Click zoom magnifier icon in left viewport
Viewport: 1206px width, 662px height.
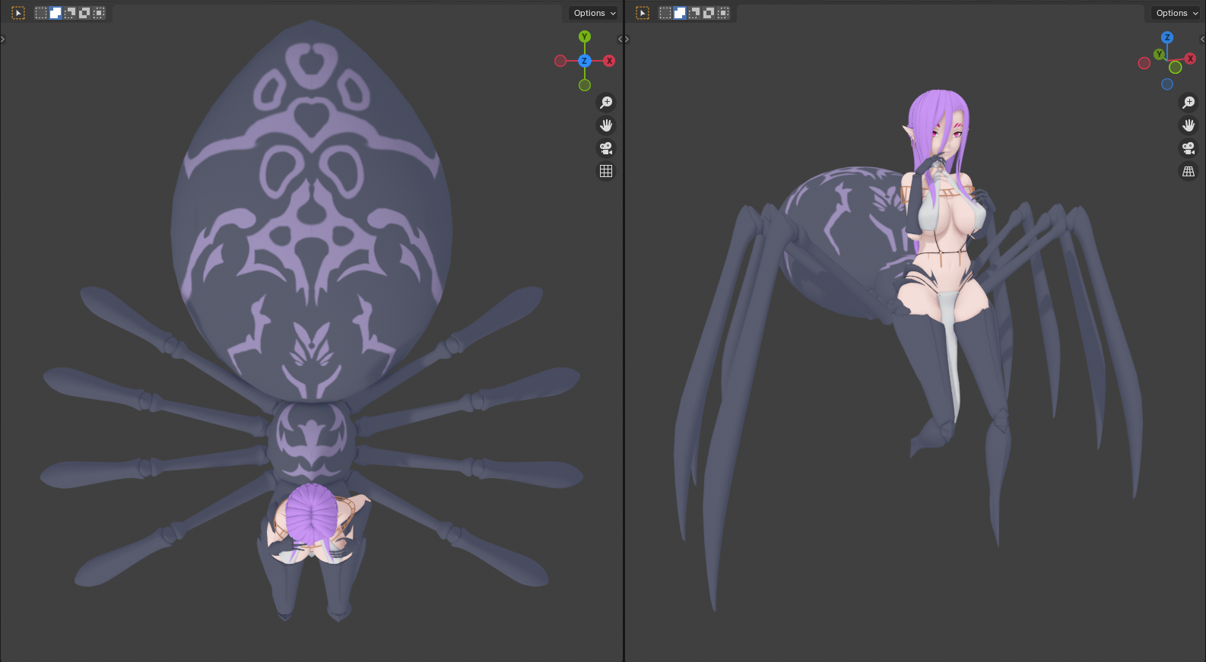[x=606, y=103]
